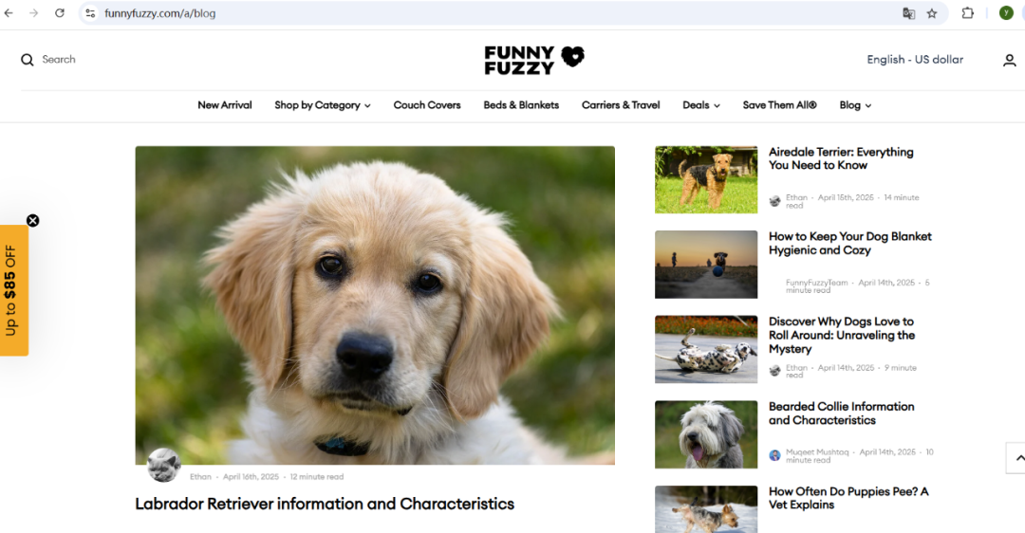Close the $85 OFF promo tab

tap(32, 221)
